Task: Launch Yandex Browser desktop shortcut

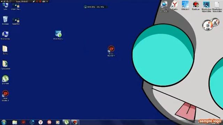Action: click(174, 6)
